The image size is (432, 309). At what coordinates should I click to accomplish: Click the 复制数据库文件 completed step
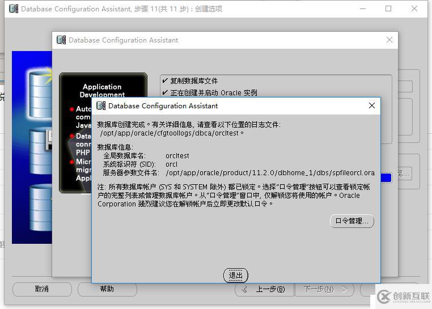(x=194, y=81)
